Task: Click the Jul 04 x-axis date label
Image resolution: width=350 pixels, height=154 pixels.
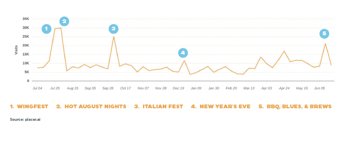Action: [38, 88]
